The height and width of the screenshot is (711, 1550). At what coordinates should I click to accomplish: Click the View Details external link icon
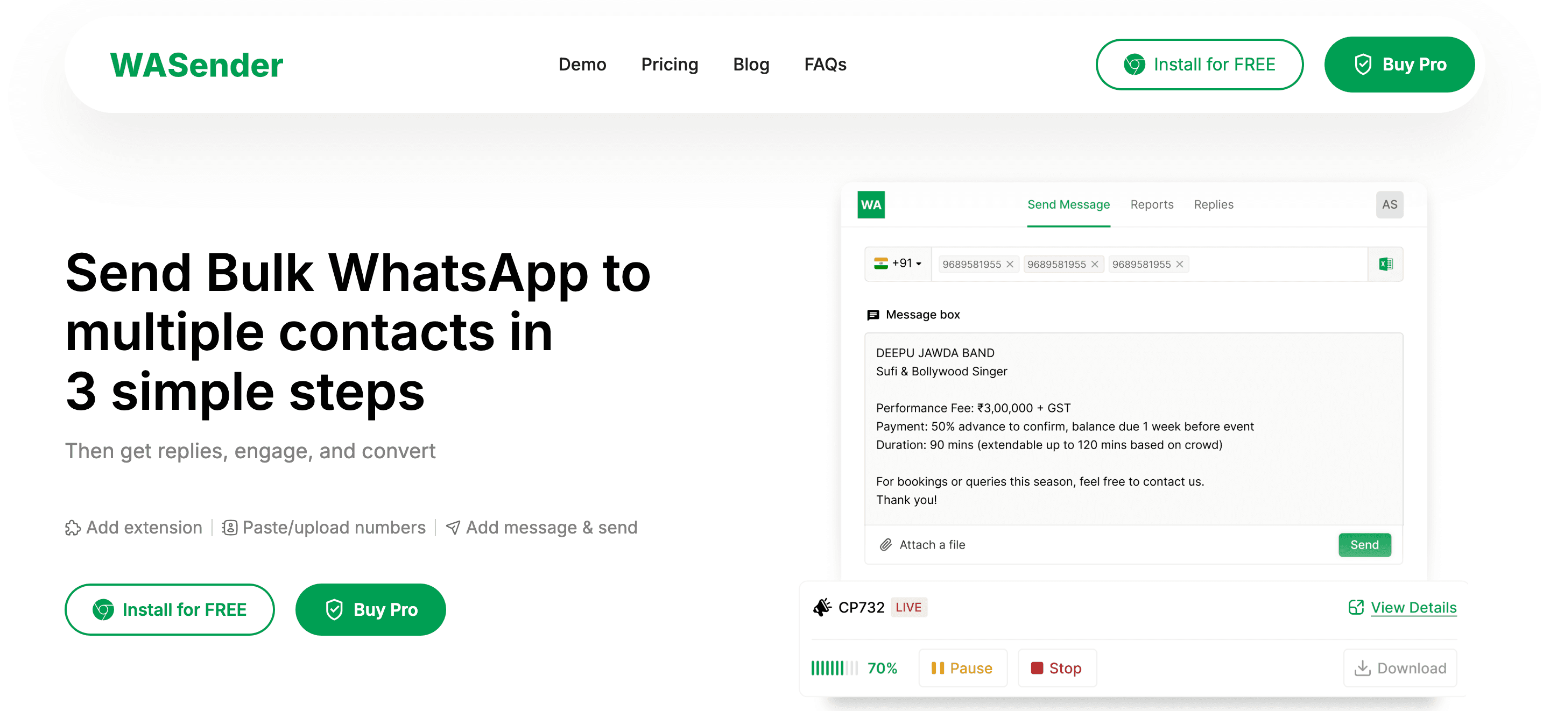(1356, 608)
